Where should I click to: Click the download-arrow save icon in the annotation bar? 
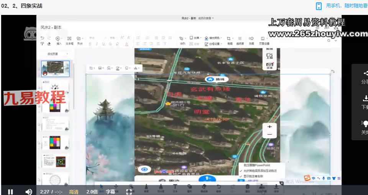coord(276,187)
